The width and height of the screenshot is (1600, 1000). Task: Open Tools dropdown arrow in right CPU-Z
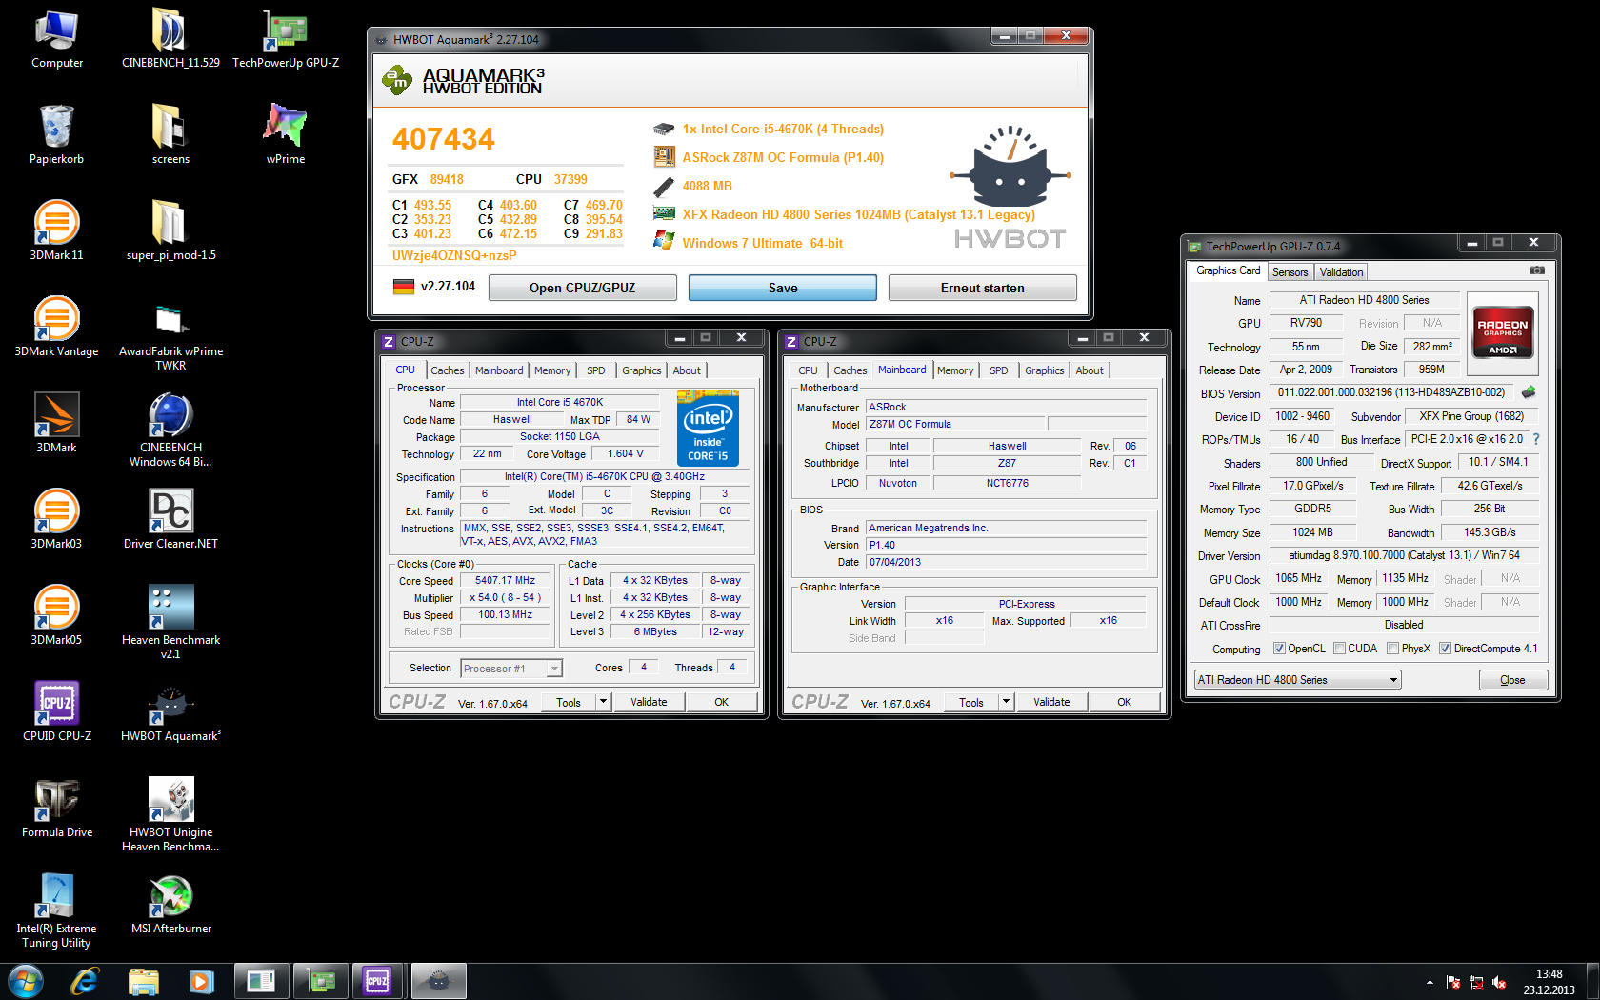point(1005,702)
